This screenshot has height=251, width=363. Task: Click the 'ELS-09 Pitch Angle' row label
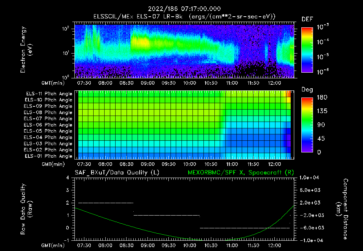click(x=48, y=106)
